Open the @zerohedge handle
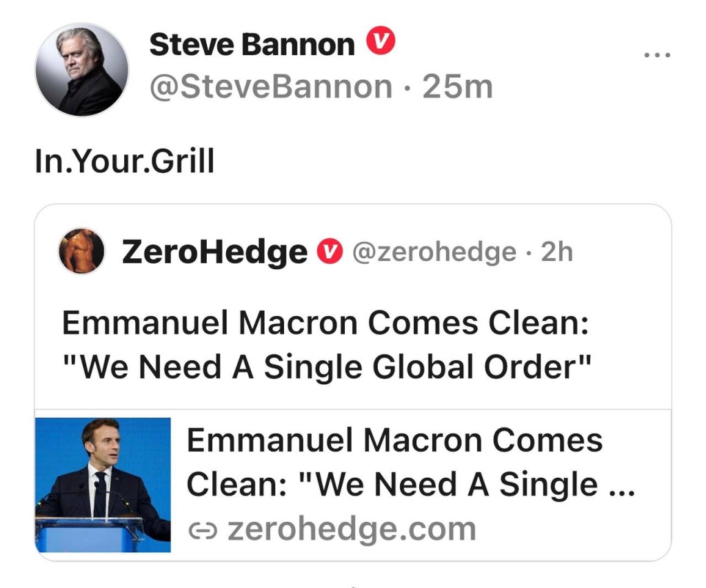706x588 pixels. pos(434,253)
